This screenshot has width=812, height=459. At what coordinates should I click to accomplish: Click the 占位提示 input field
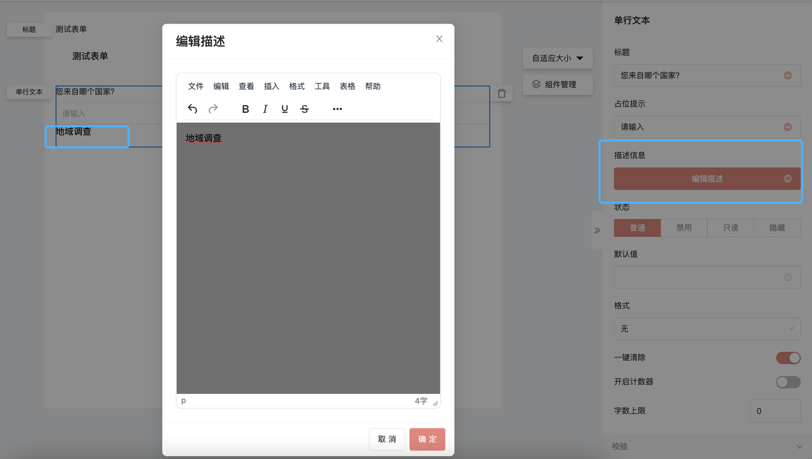(707, 127)
